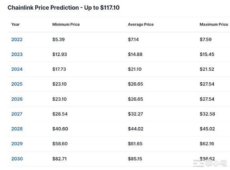Click the $17.73 minimum price cell
This screenshot has width=230, height=170.
tap(59, 69)
